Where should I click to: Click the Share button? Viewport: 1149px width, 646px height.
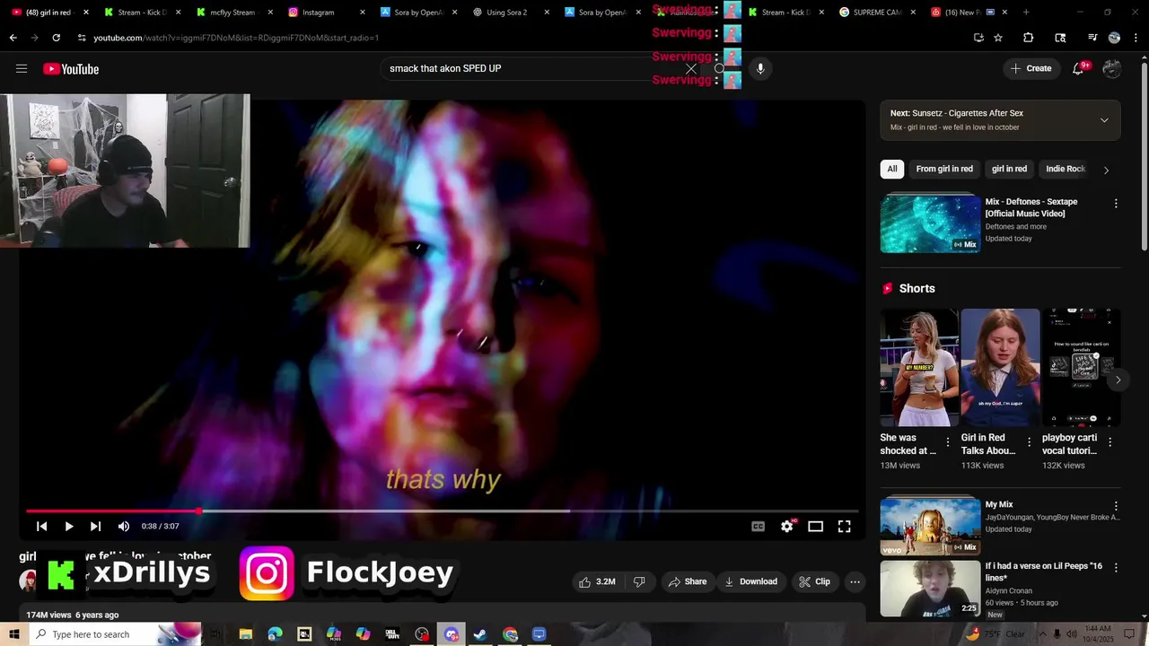[x=688, y=581]
